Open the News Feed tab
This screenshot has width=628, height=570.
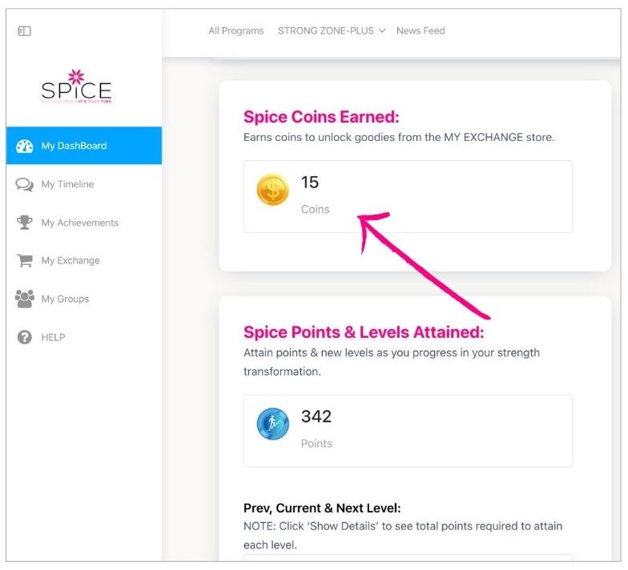421,31
